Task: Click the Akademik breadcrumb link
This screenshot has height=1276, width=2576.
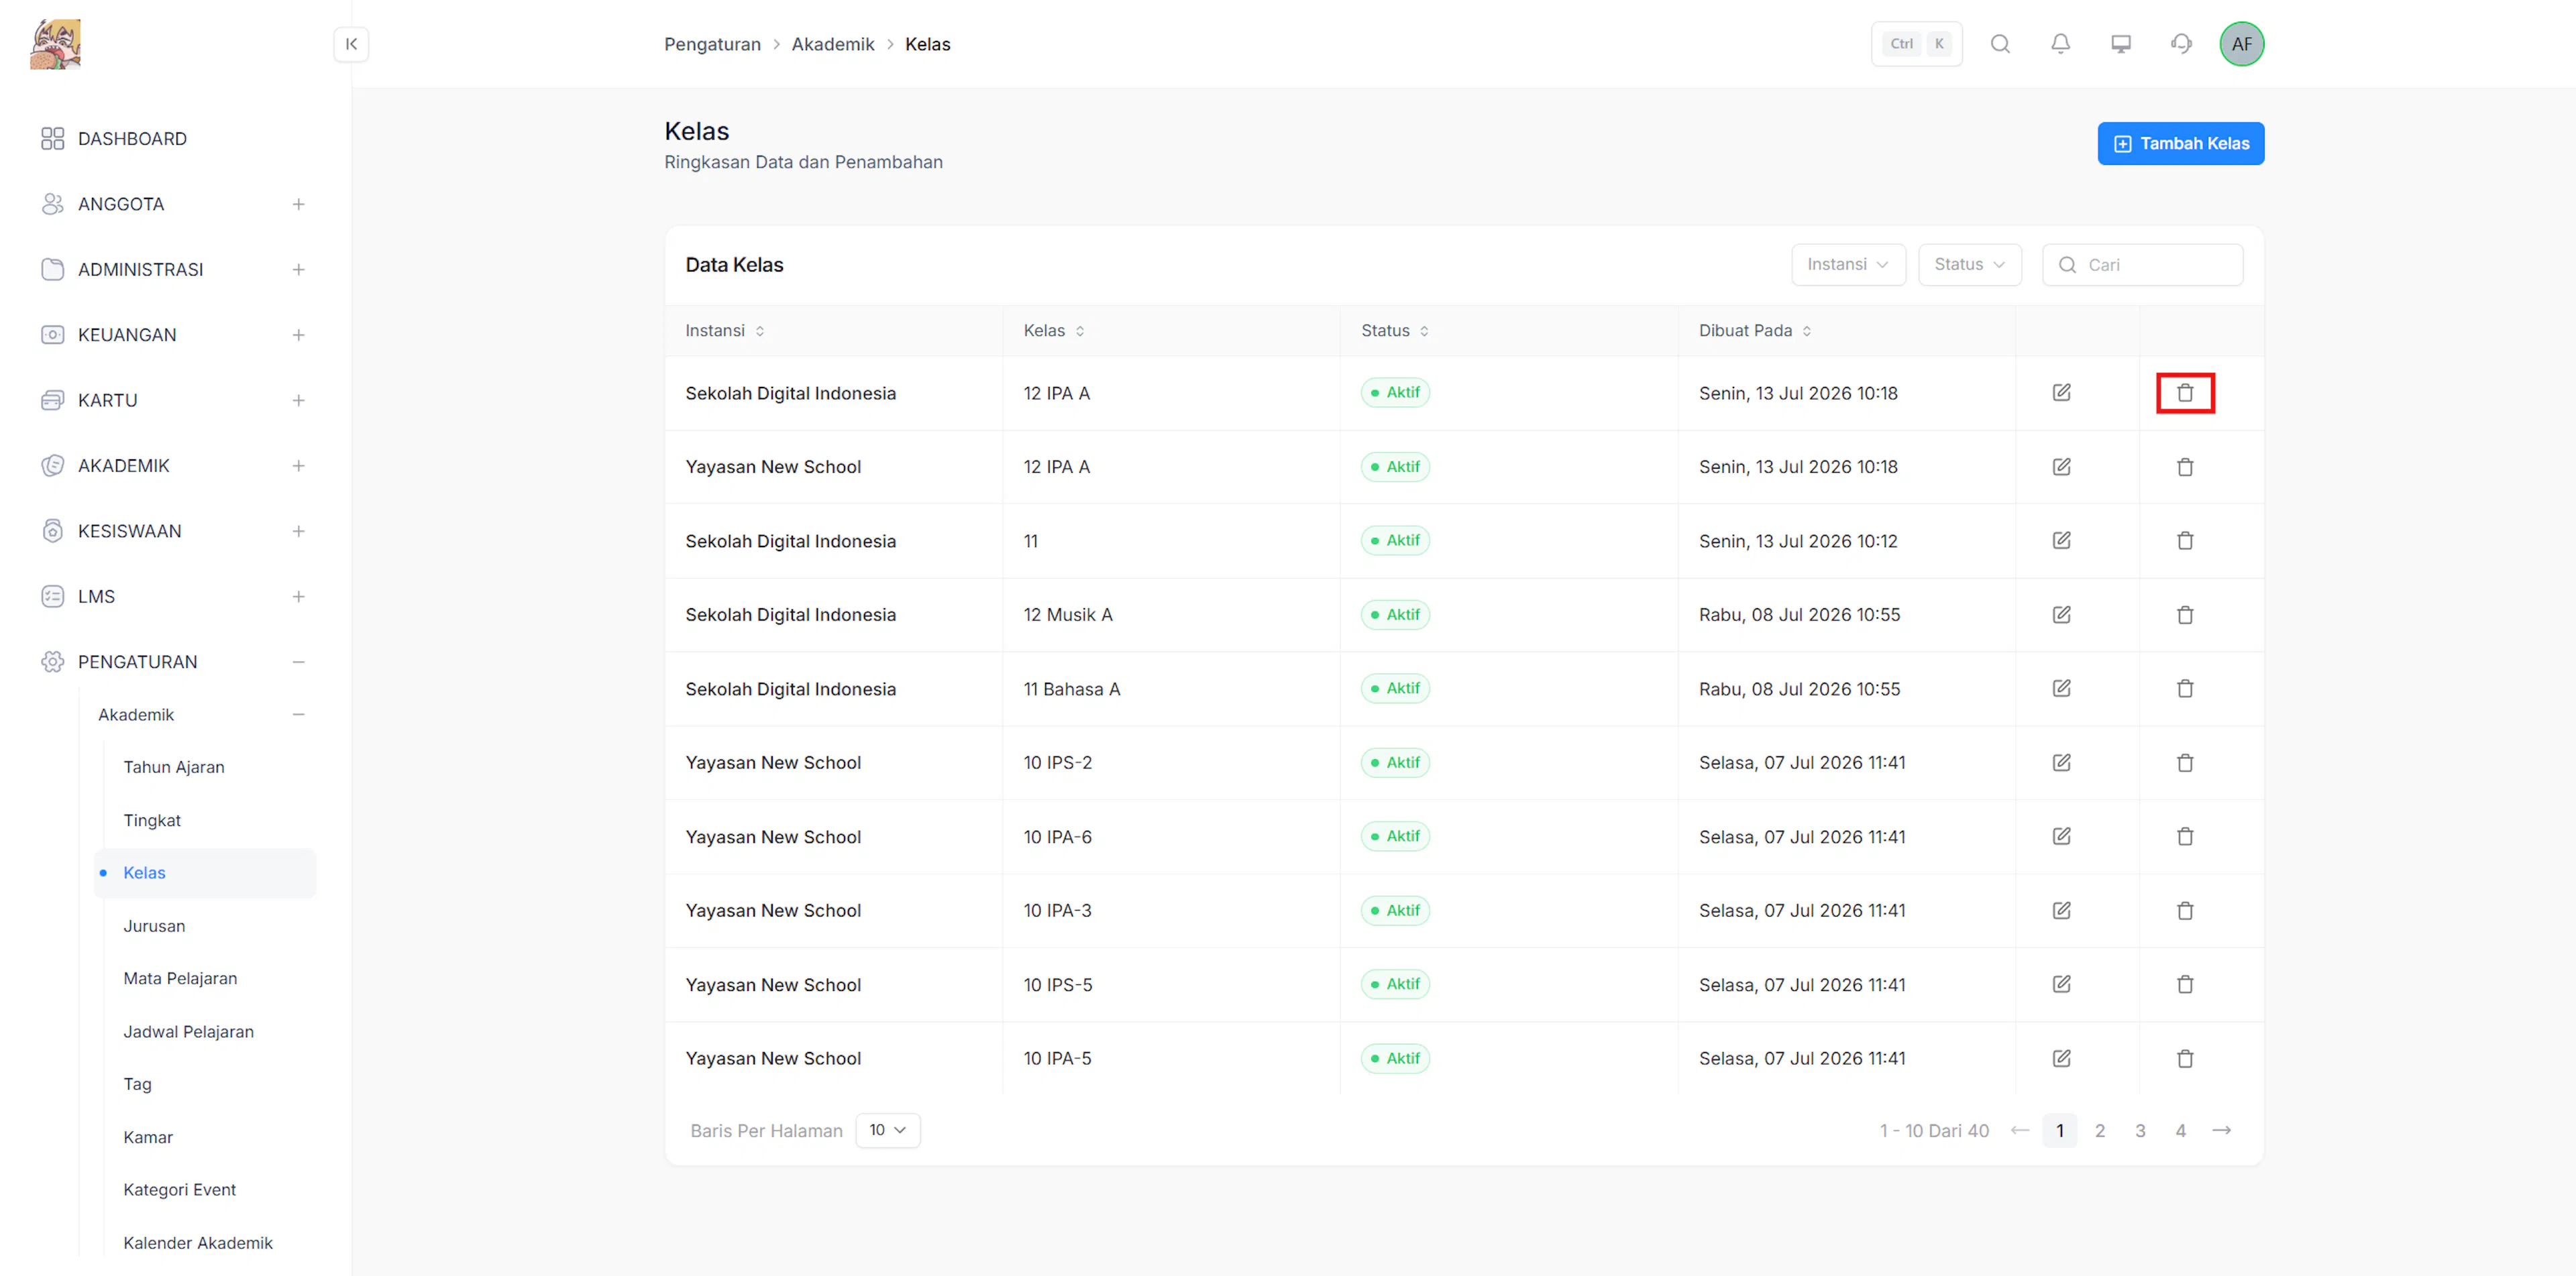Action: [832, 44]
